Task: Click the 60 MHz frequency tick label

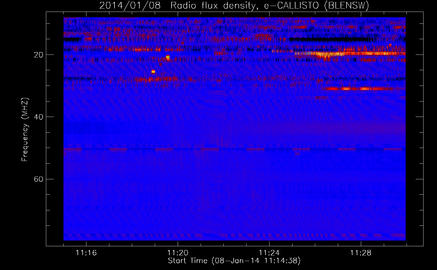Action: [39, 179]
